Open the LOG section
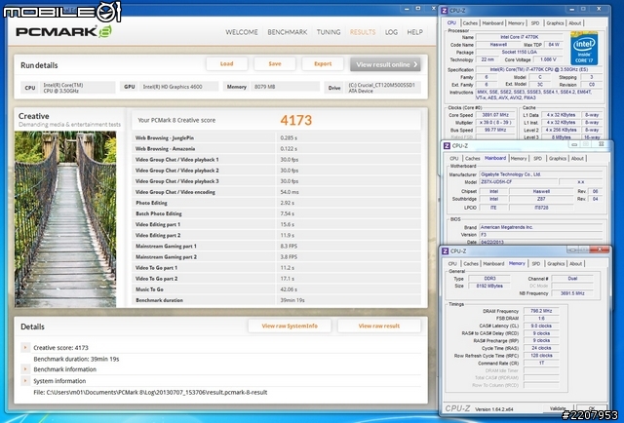This screenshot has width=624, height=423. 391,32
